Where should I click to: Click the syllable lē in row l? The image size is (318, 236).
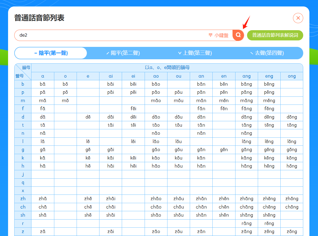(88, 141)
